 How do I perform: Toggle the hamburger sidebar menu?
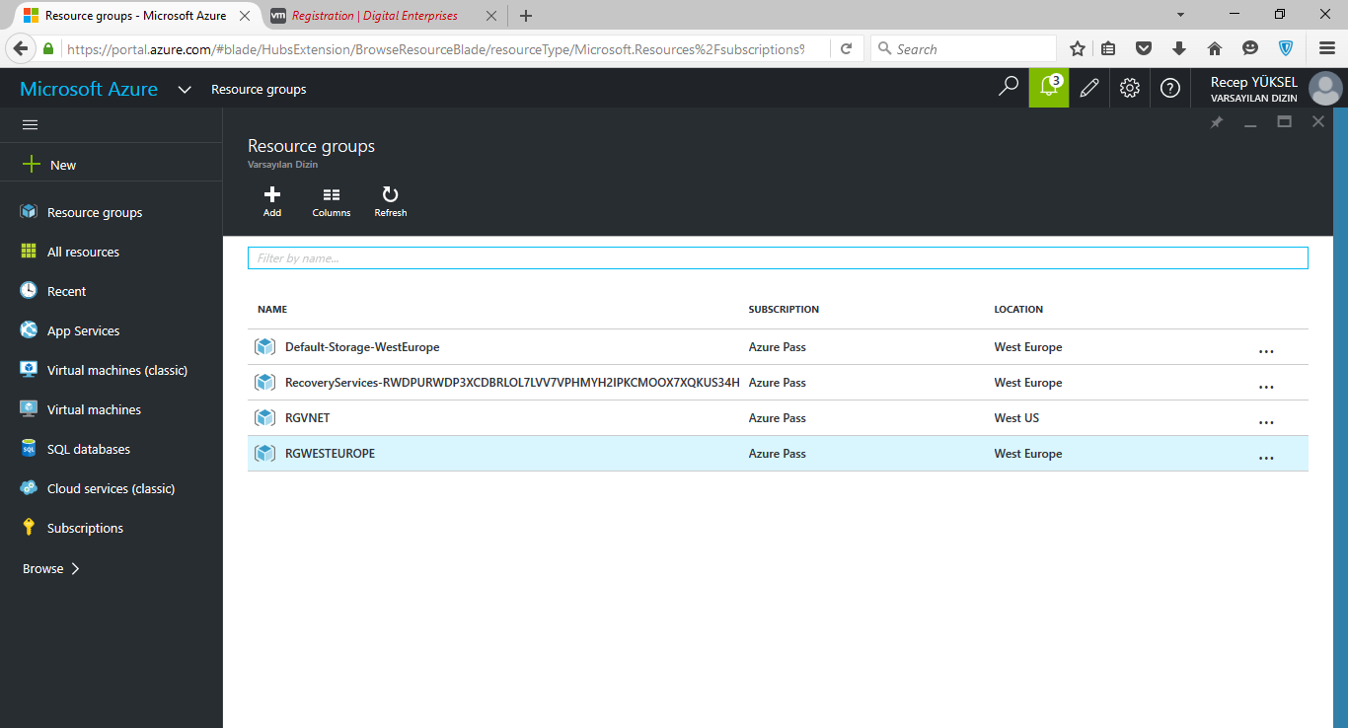point(30,125)
